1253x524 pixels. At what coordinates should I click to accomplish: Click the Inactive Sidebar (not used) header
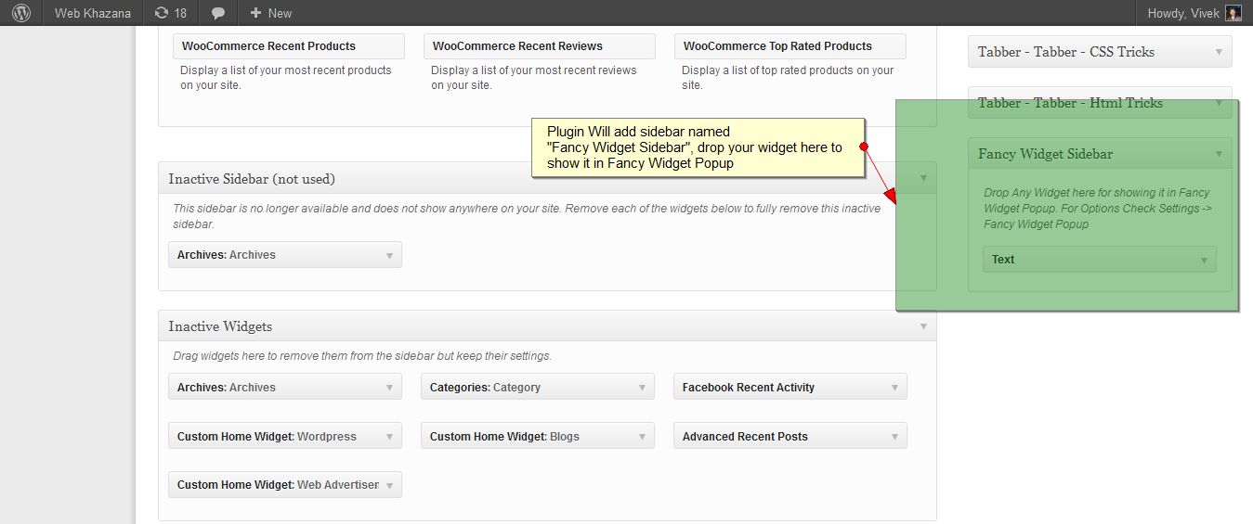547,179
